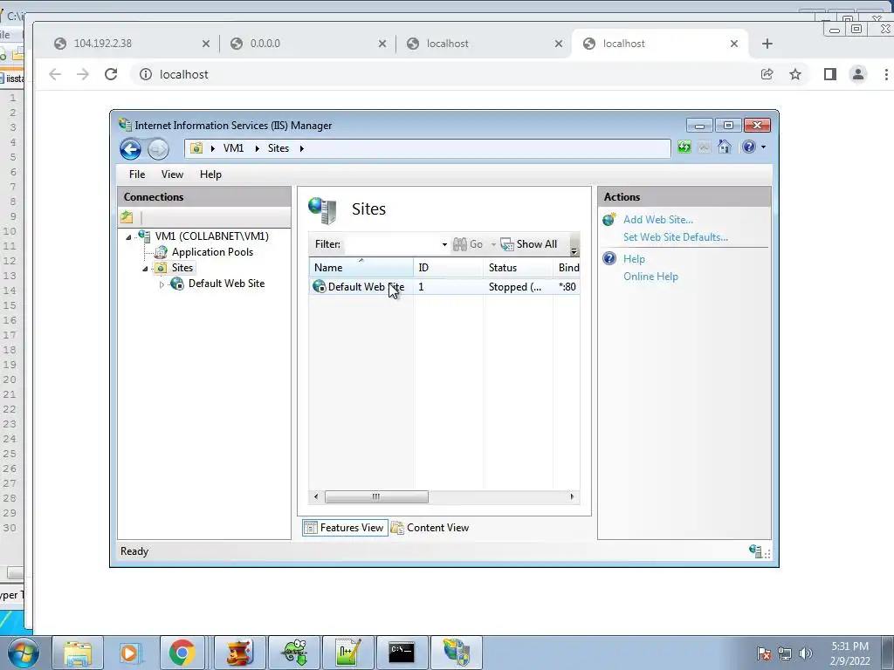Open the Chrome profile avatar icon
This screenshot has width=894, height=670.
click(857, 74)
